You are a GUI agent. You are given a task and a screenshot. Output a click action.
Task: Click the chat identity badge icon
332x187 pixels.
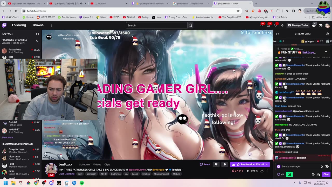pos(279,166)
